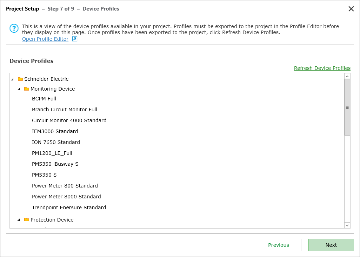
Task: Select the ION 7650 Standard profile
Action: (56, 142)
